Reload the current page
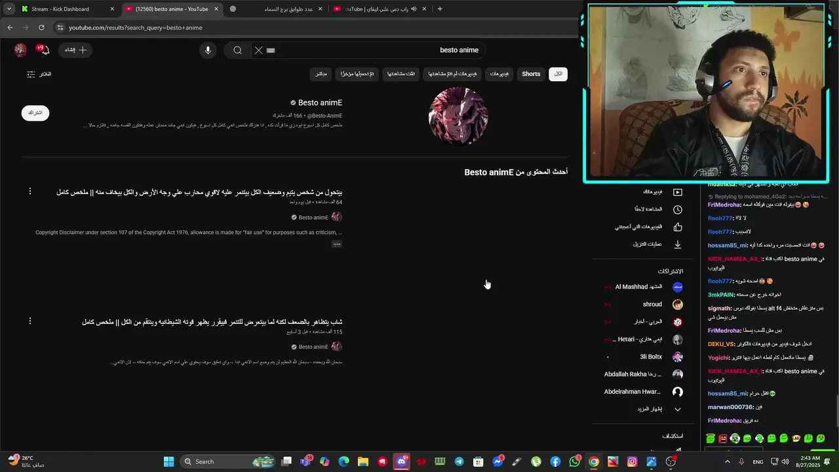Viewport: 839px width, 472px height. coord(41,28)
